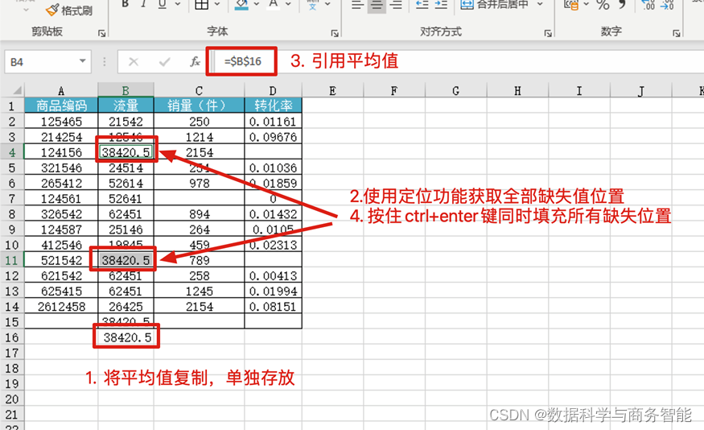Cancel the formula entry with X

pos(134,61)
